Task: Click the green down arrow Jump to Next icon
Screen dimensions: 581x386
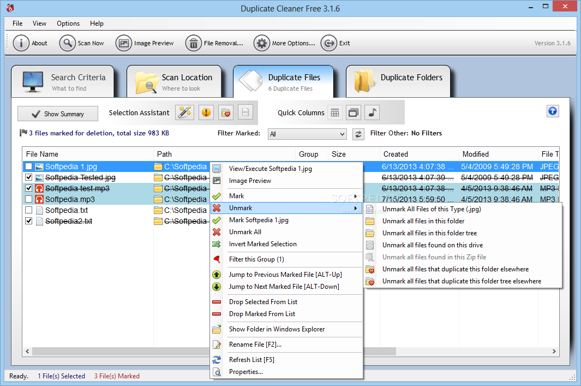Action: [217, 287]
